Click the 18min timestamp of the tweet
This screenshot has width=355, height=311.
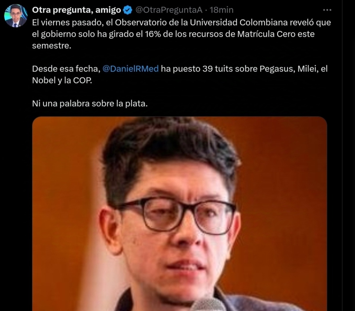pyautogui.click(x=221, y=10)
